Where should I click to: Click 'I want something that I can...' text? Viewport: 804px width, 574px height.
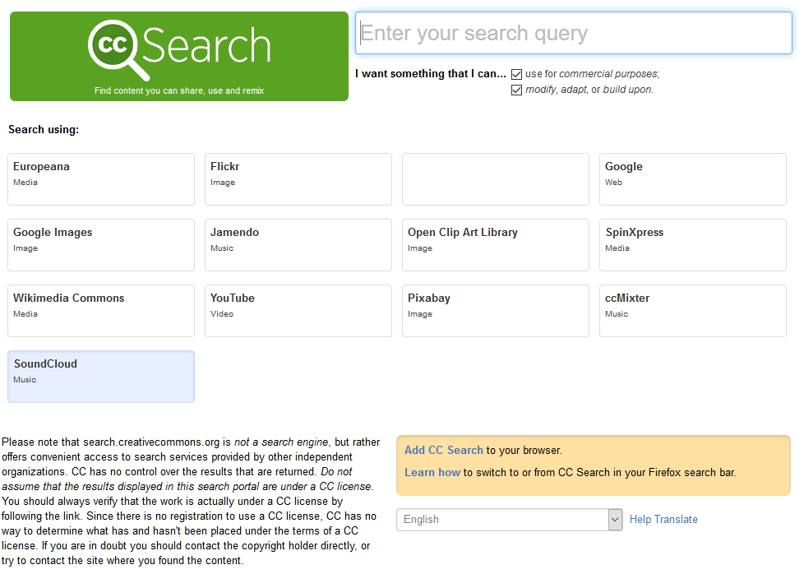431,74
